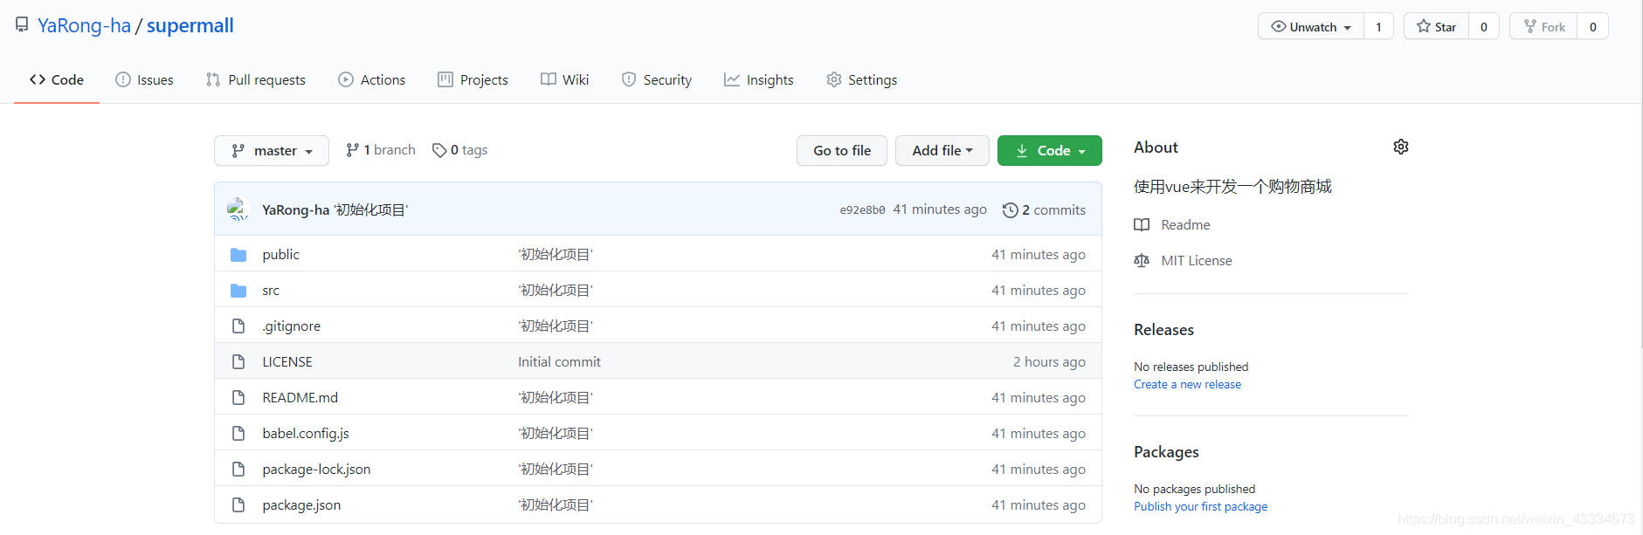
Task: Open the Issues tab
Action: pyautogui.click(x=144, y=79)
